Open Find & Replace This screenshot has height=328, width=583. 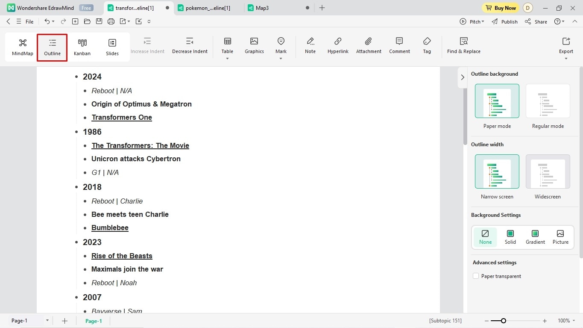coord(463,46)
